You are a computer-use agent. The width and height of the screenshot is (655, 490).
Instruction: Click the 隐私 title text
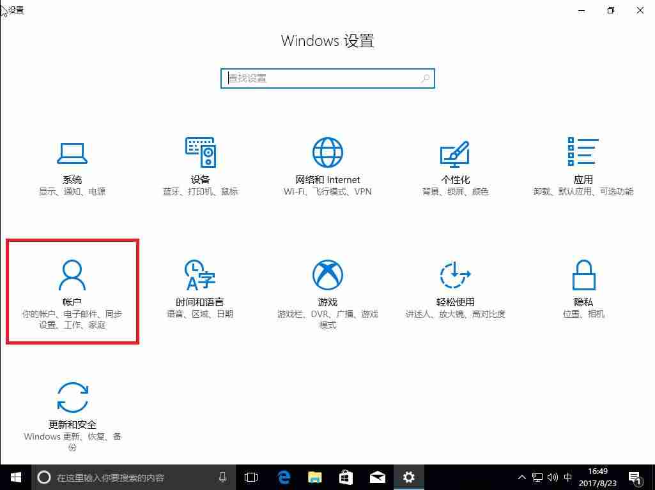583,302
